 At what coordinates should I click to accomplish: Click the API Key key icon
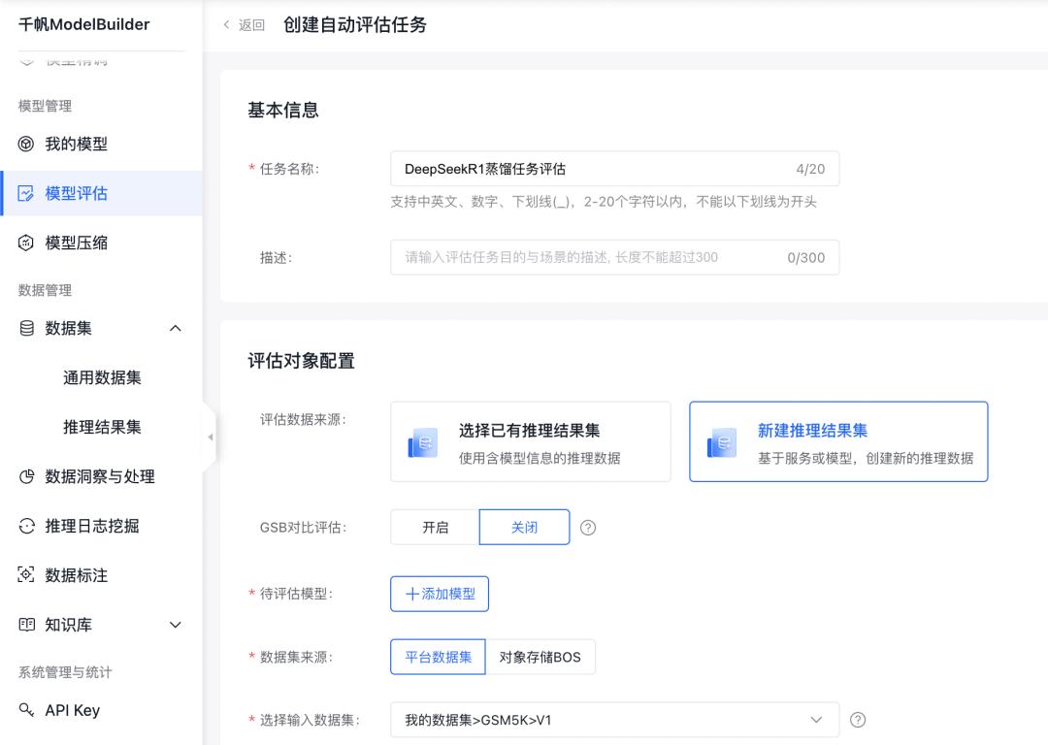[26, 709]
